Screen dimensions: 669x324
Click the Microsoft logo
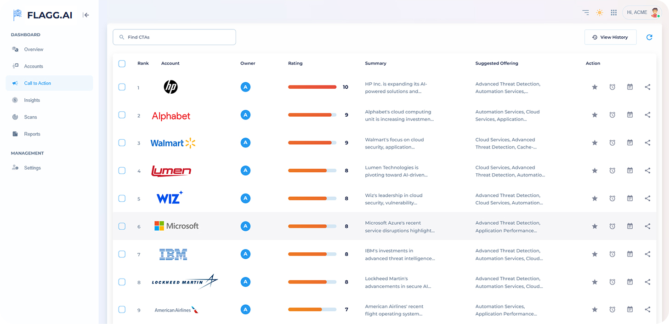click(176, 226)
